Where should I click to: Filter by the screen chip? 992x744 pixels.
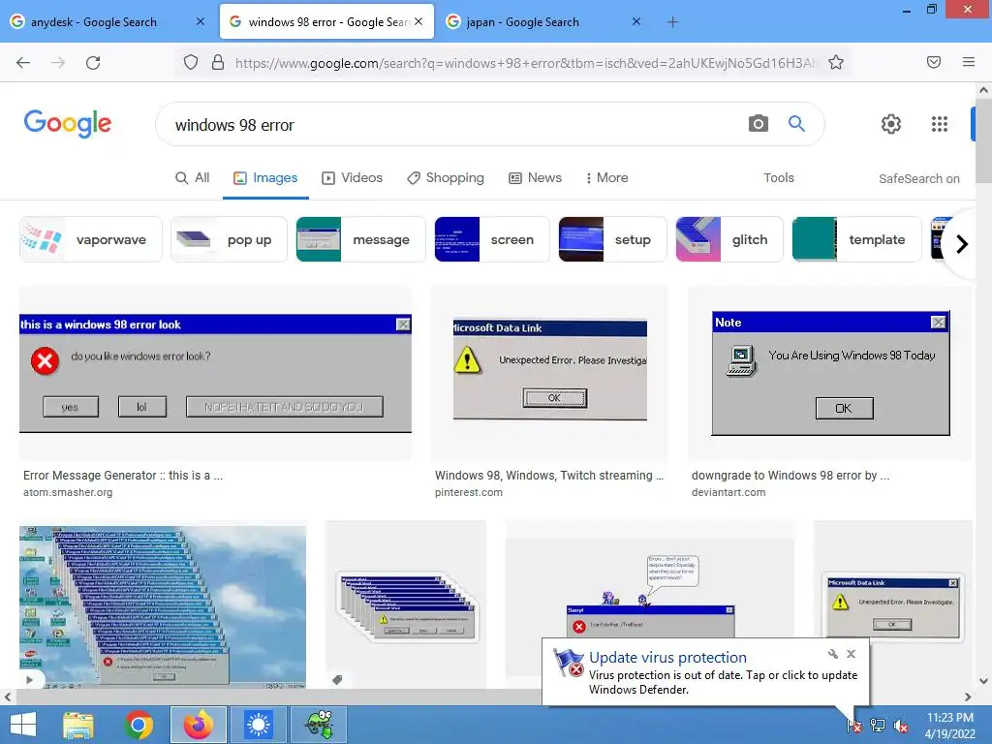pos(491,240)
